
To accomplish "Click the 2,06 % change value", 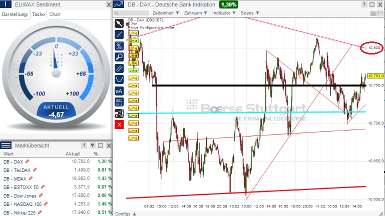I will pyautogui.click(x=104, y=195).
